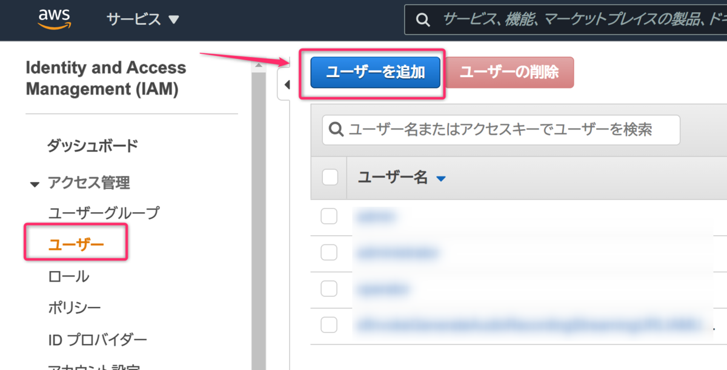727x370 pixels.
Task: Select the checkbox of the second user row
Action: point(329,252)
